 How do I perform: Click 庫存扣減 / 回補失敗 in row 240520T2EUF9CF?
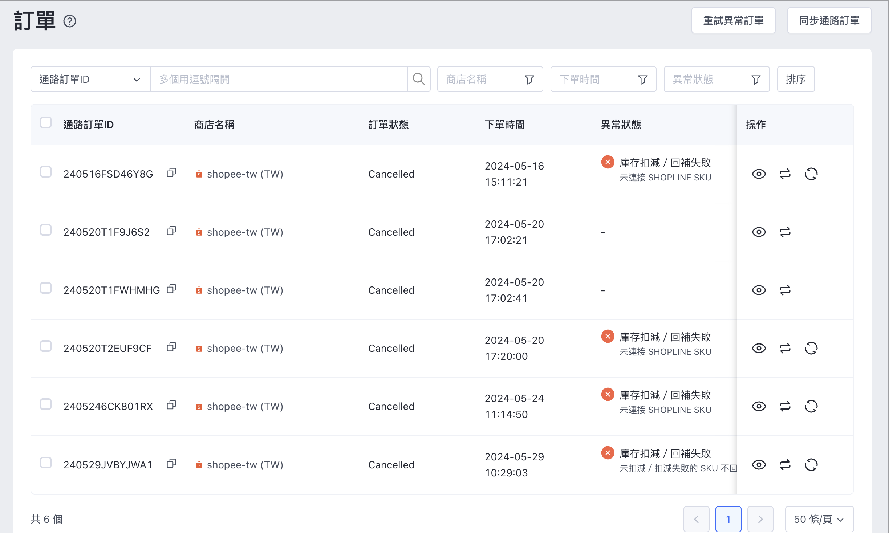tap(665, 337)
